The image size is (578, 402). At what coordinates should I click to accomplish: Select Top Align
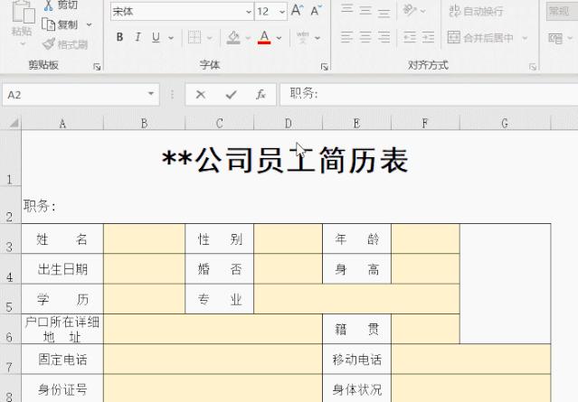click(346, 10)
